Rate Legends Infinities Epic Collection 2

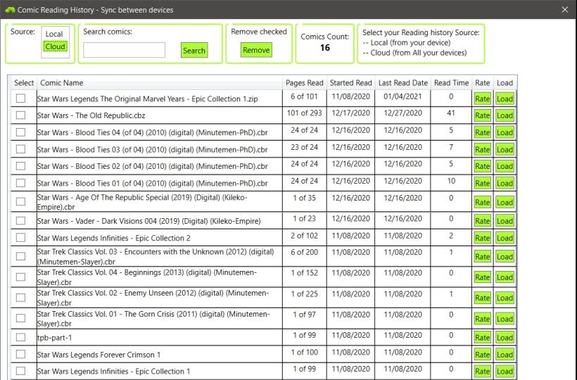[482, 238]
